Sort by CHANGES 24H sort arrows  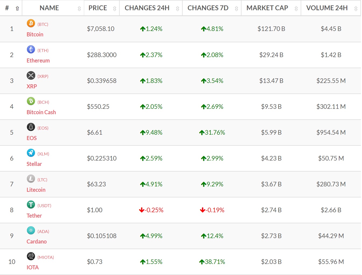click(178, 9)
